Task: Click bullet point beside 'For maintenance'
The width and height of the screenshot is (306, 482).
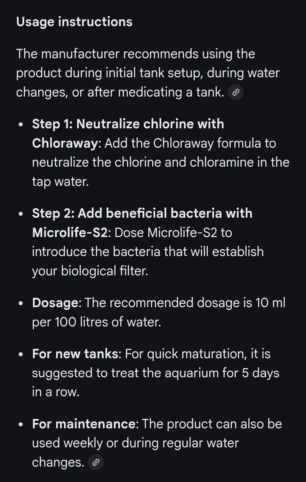Action: click(x=21, y=425)
